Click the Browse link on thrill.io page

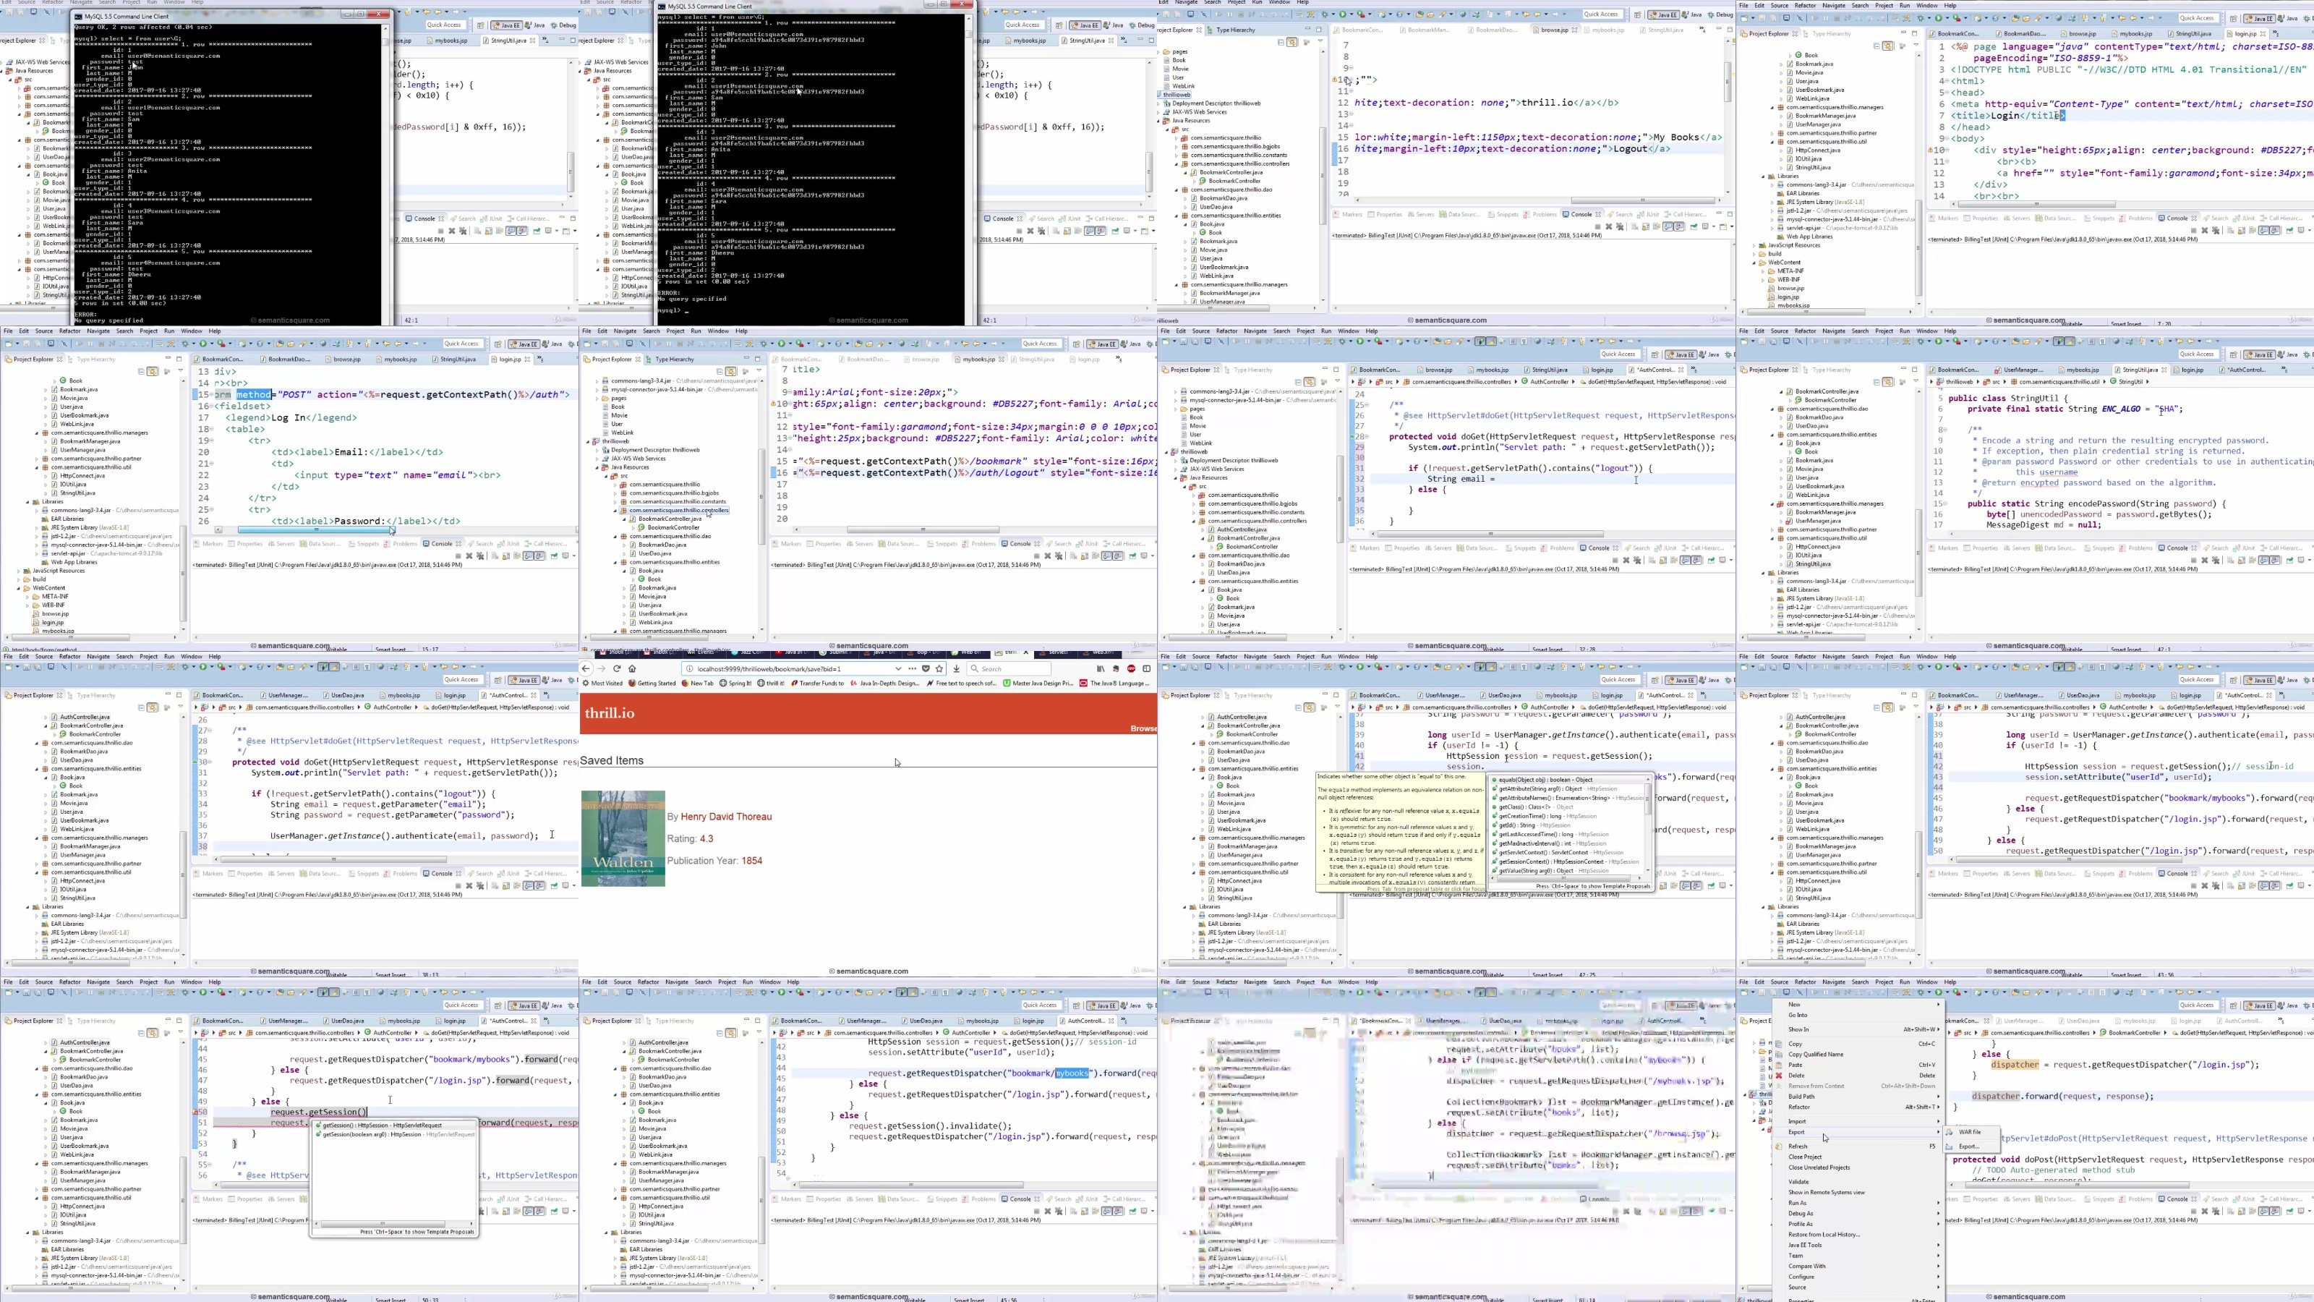(x=1143, y=728)
